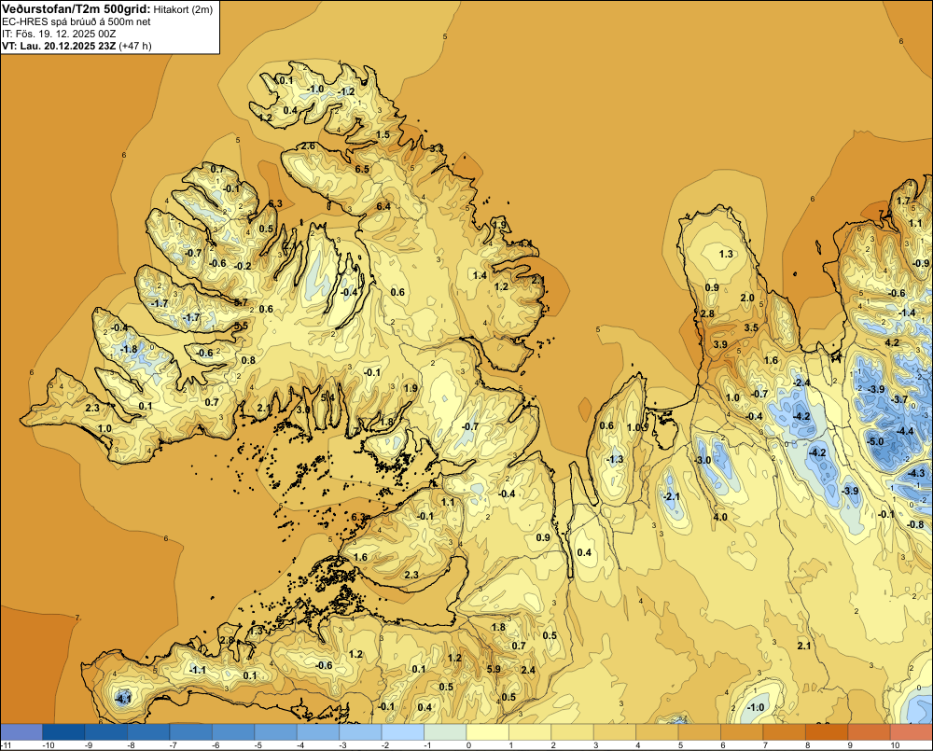Viewport: 933px width, 751px height.
Task: Click the '1.7' temperature value
Action: tap(903, 201)
